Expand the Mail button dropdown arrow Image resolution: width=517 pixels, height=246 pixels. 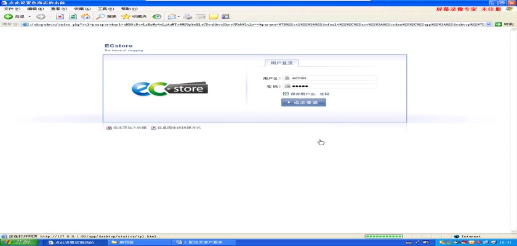pos(178,17)
